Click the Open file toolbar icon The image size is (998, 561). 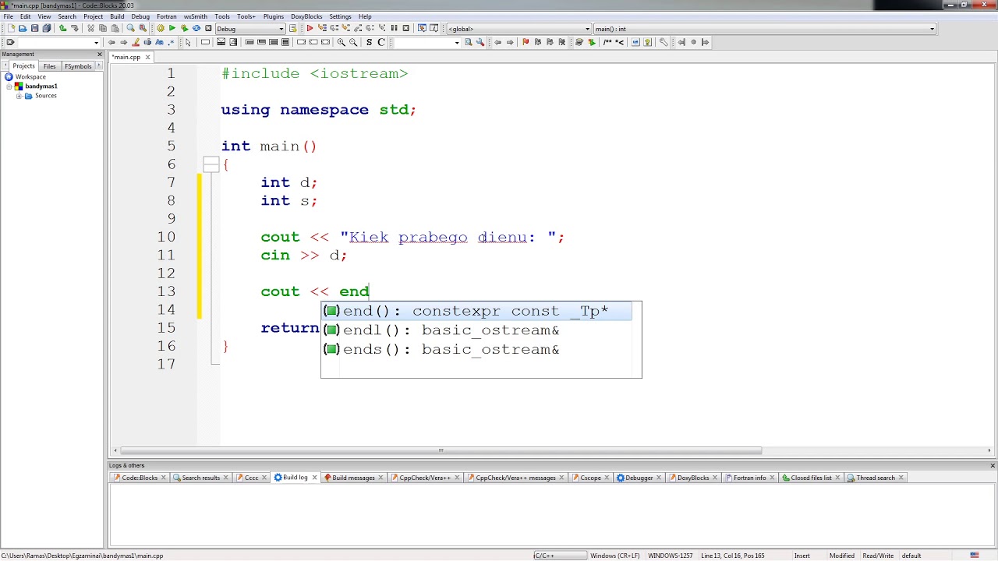pos(23,28)
